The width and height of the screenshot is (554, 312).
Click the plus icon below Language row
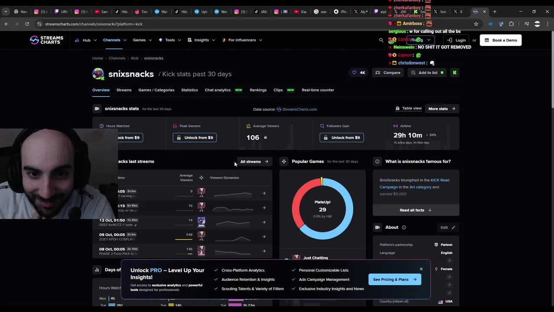tap(449, 261)
